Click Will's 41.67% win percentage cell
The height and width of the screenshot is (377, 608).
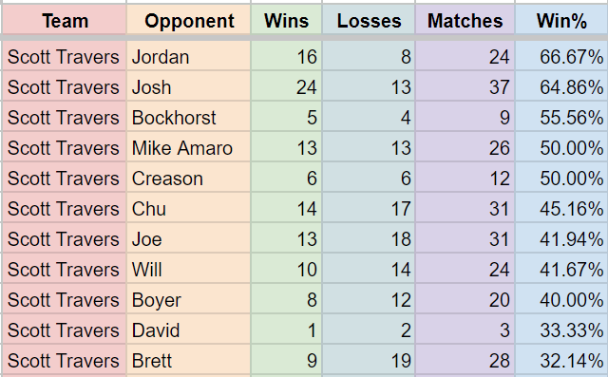click(561, 269)
